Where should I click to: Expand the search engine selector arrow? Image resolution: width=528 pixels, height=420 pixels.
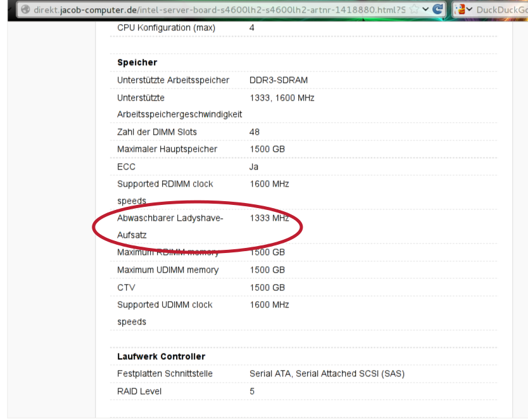tap(470, 9)
